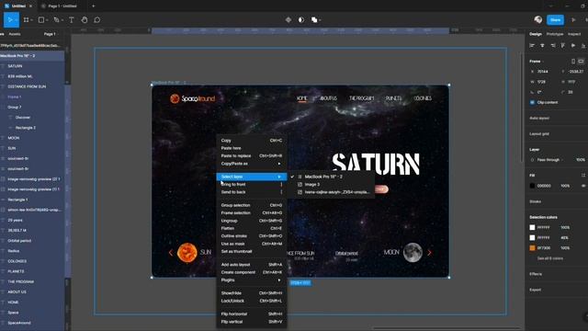Click the Figma file icon on Untitled tab
The image size is (588, 331).
click(6, 6)
